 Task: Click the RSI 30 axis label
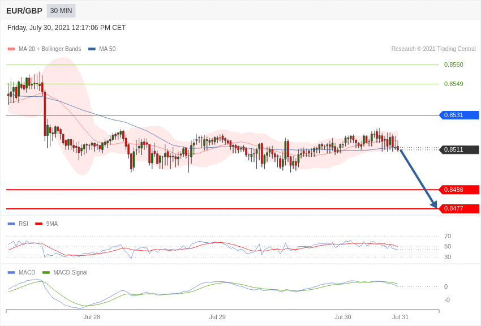click(448, 257)
